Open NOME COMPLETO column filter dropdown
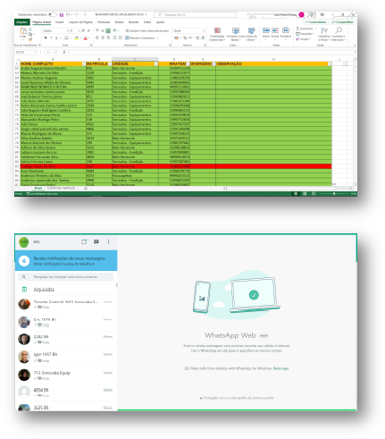This screenshot has width=385, height=439. [x=84, y=64]
